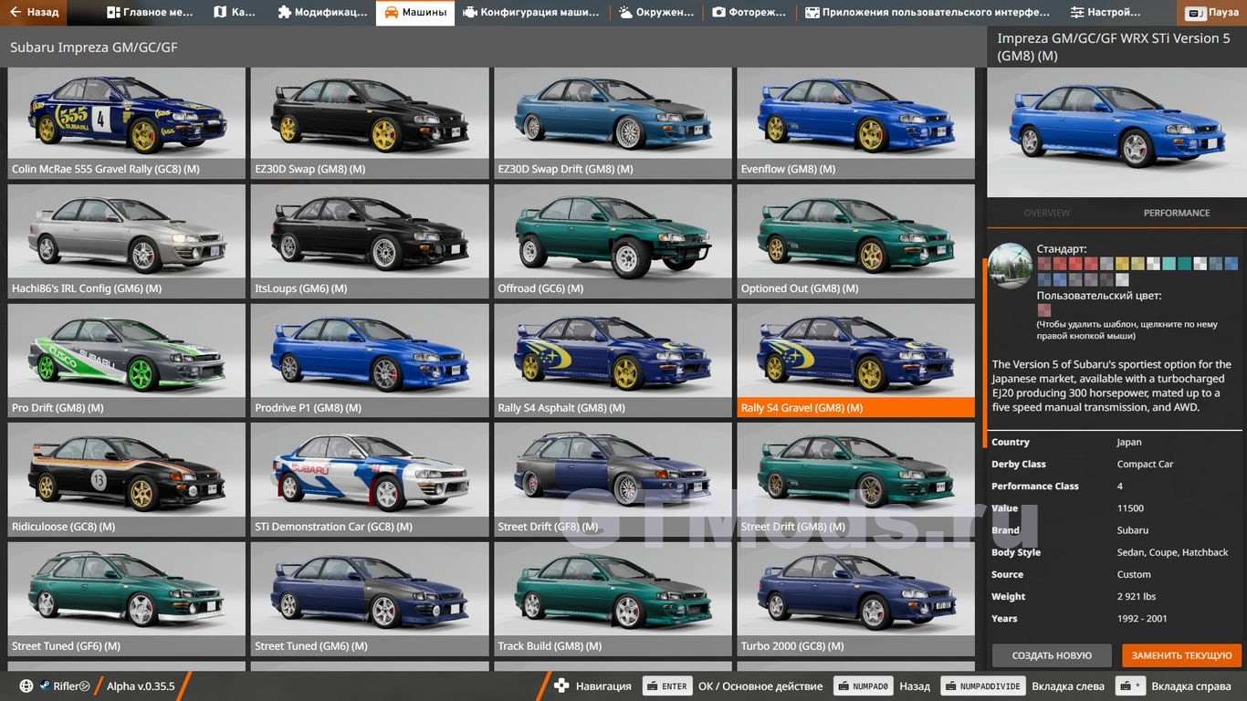
Task: Click the Alpha v.0.35.5 version label
Action: point(141,686)
